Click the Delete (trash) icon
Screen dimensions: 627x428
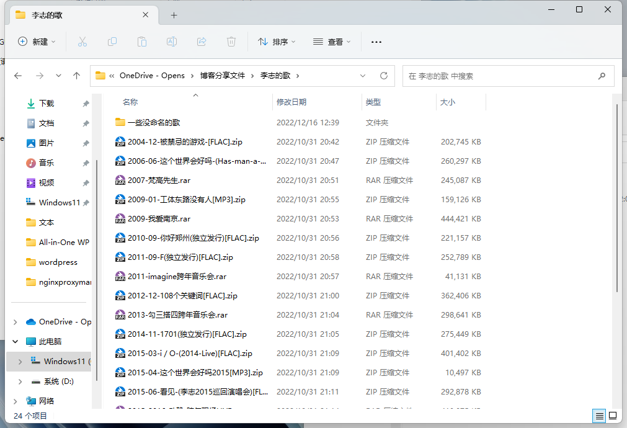pyautogui.click(x=231, y=42)
